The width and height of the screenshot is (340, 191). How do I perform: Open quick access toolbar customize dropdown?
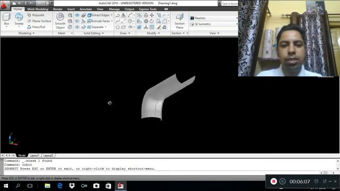[52, 3]
